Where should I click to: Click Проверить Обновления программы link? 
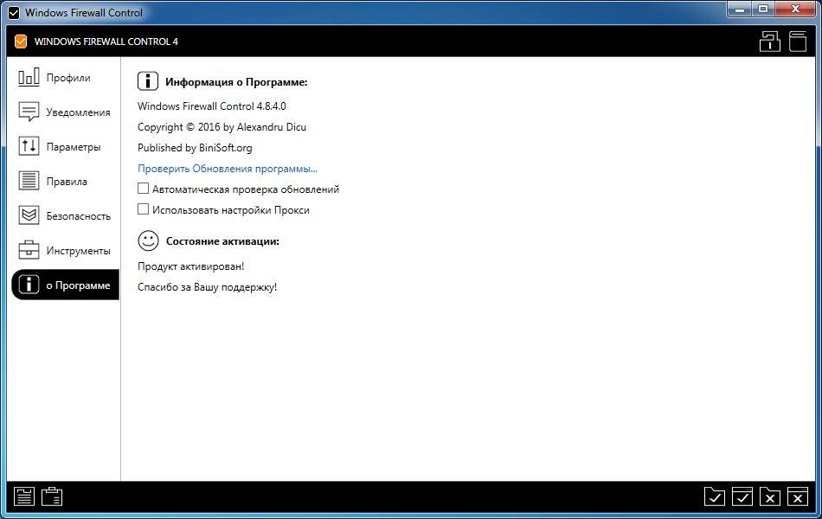point(228,169)
